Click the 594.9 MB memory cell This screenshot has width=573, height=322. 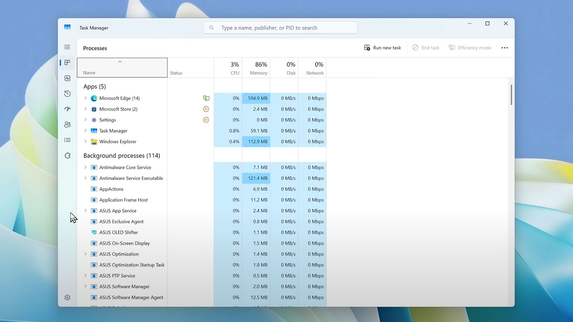coord(256,98)
